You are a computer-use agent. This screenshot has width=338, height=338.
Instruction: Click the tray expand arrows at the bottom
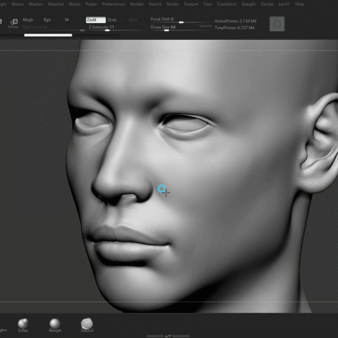click(168, 336)
